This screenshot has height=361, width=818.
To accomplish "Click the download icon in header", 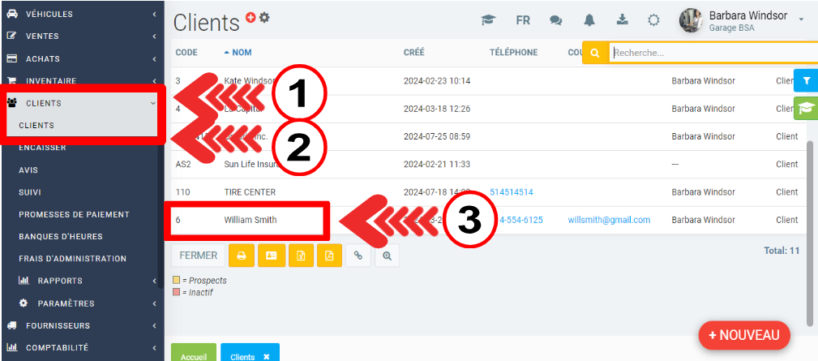I will pos(622,20).
